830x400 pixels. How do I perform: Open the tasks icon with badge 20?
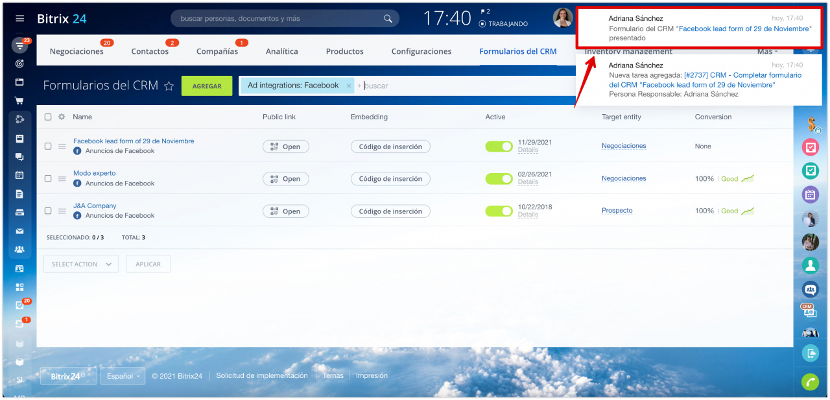[x=21, y=305]
